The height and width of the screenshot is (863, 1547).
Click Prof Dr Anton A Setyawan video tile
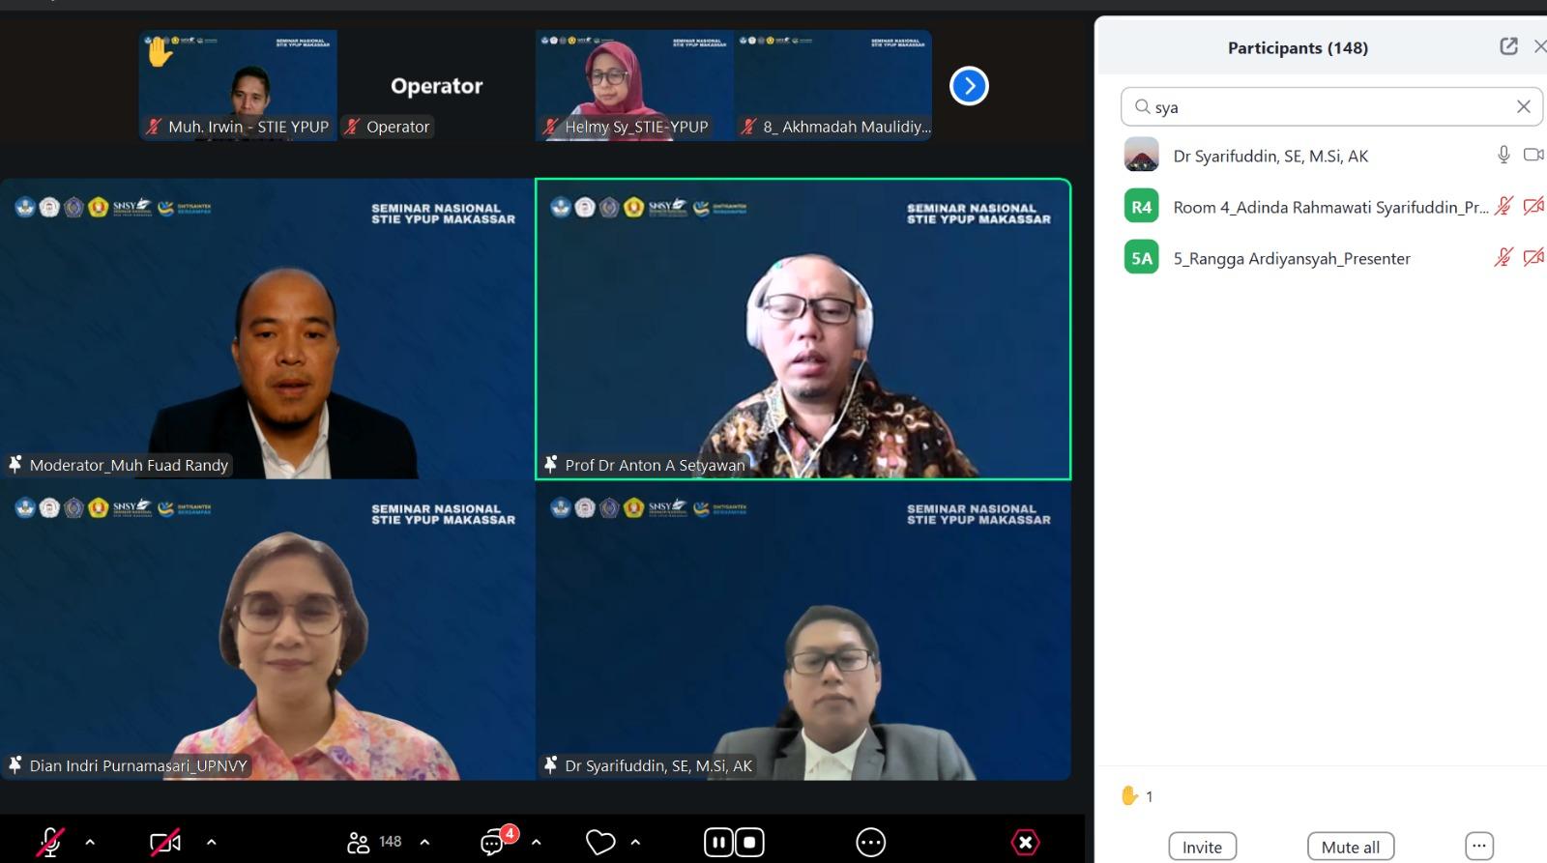pos(803,329)
